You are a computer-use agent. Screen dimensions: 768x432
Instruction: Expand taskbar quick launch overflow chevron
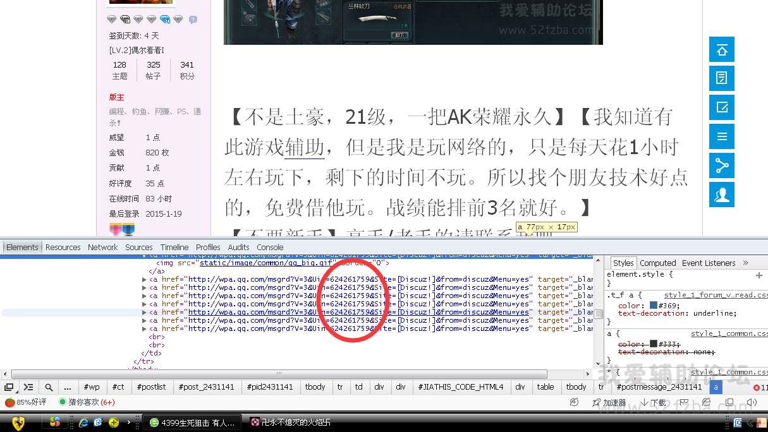[x=129, y=423]
